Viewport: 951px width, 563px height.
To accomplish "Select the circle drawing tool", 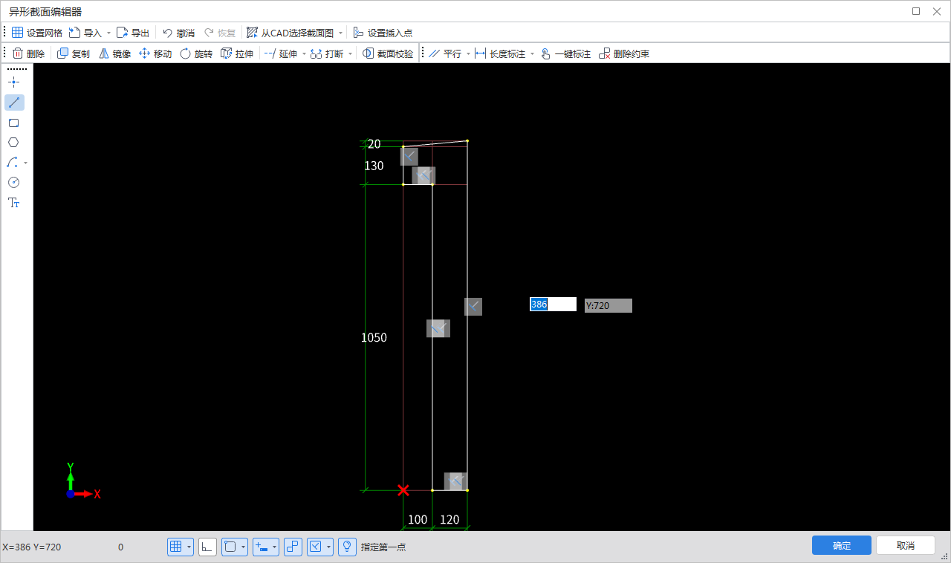I will tap(13, 183).
